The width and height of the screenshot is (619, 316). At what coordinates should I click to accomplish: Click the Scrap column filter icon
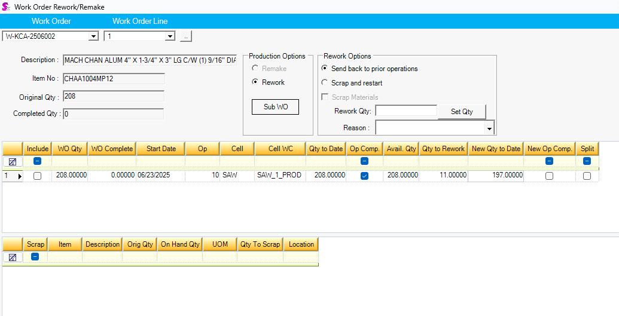[35, 257]
